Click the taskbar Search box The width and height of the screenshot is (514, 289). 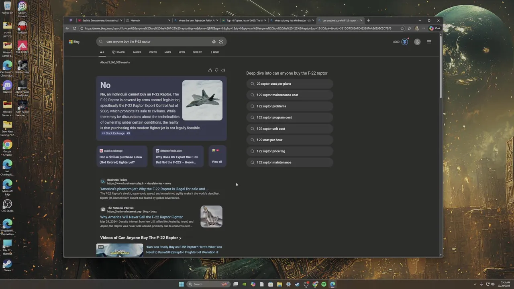(209, 284)
